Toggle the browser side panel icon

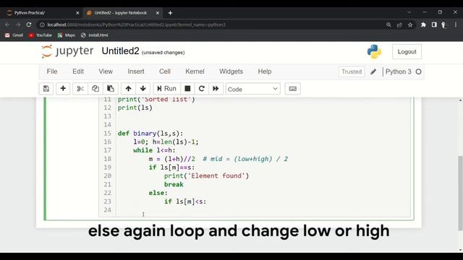[x=434, y=25]
